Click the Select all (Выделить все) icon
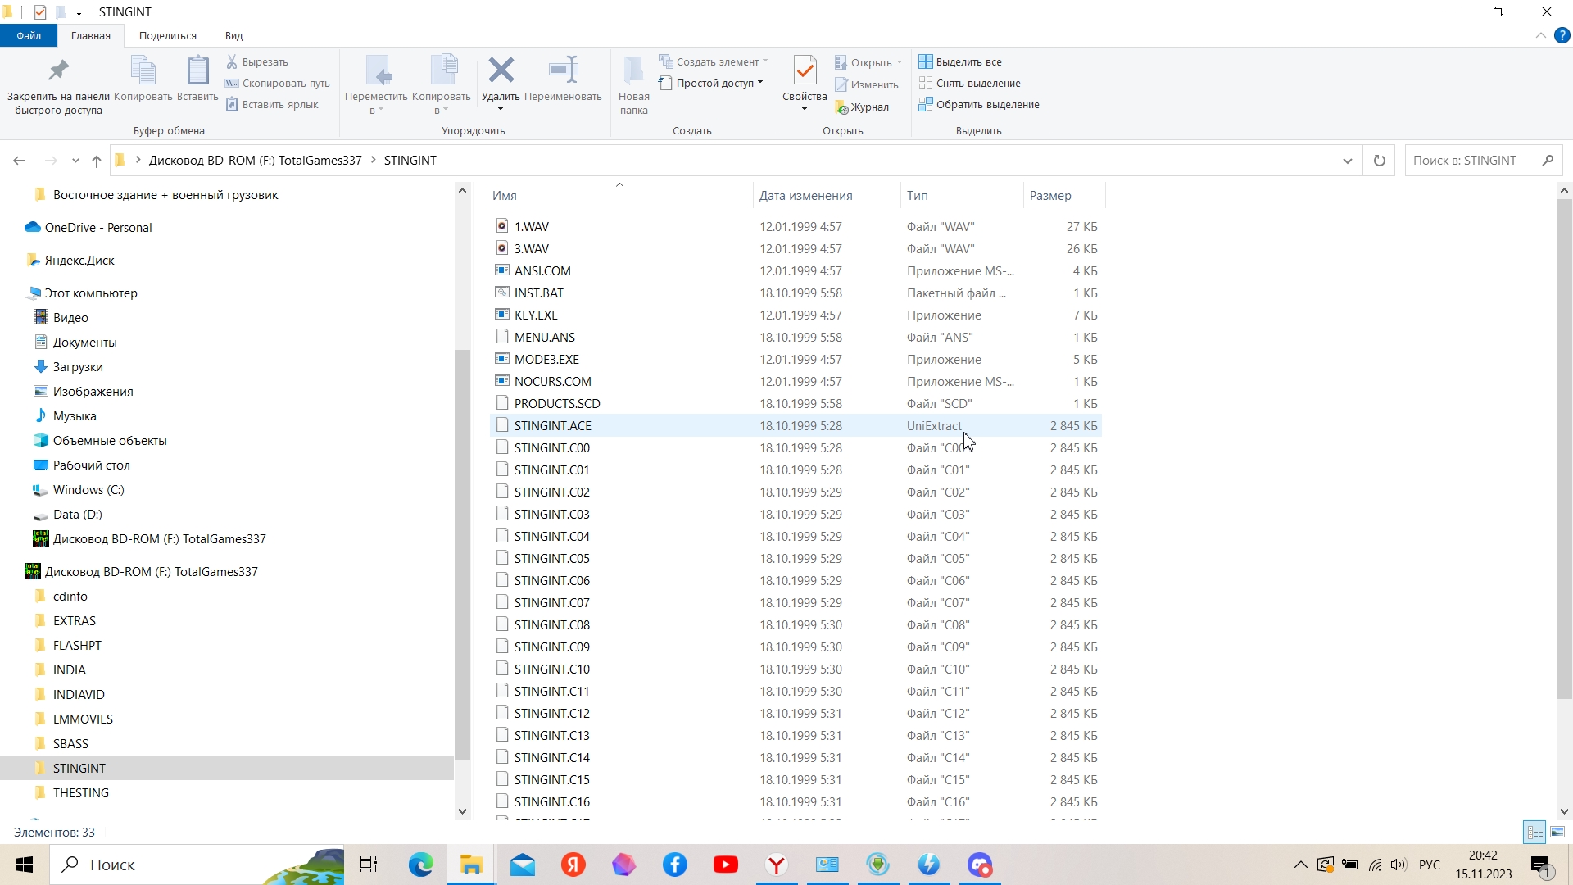The height and width of the screenshot is (885, 1573). tap(926, 61)
